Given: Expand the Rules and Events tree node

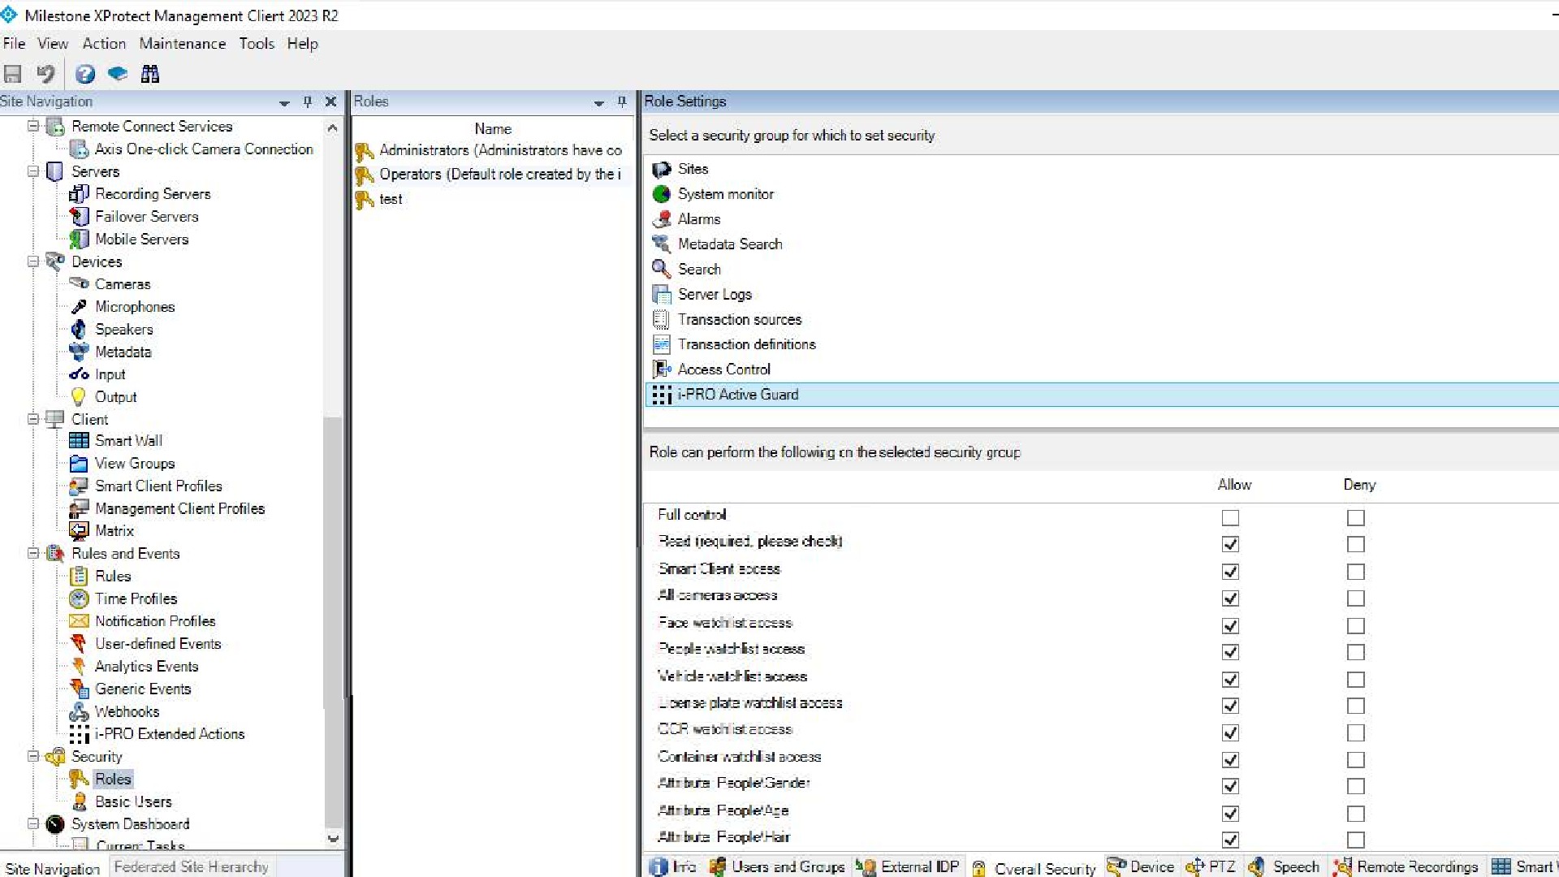Looking at the screenshot, I should pos(34,552).
